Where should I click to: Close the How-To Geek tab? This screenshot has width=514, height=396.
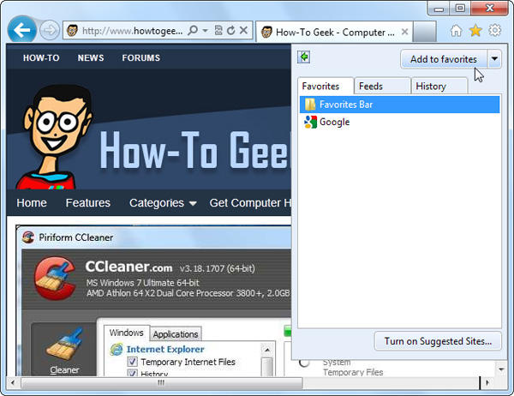tap(405, 32)
